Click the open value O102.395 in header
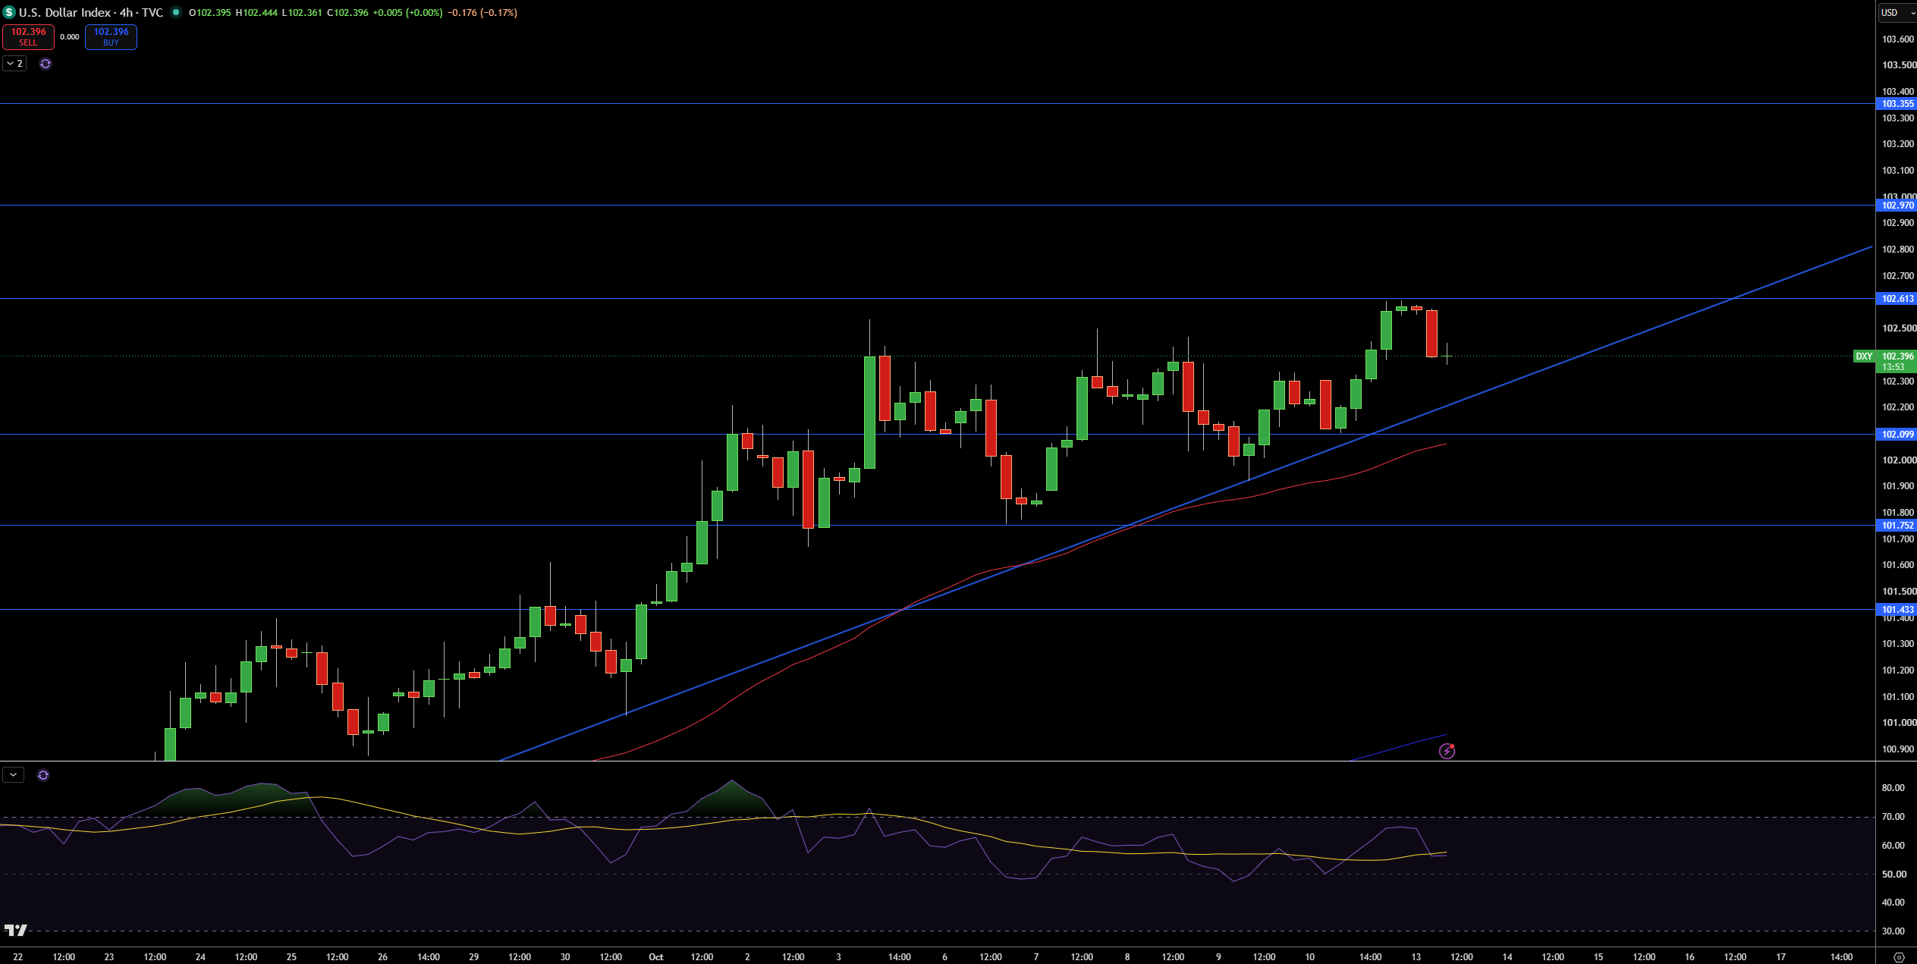Screen dimensions: 1917x964 [x=210, y=13]
